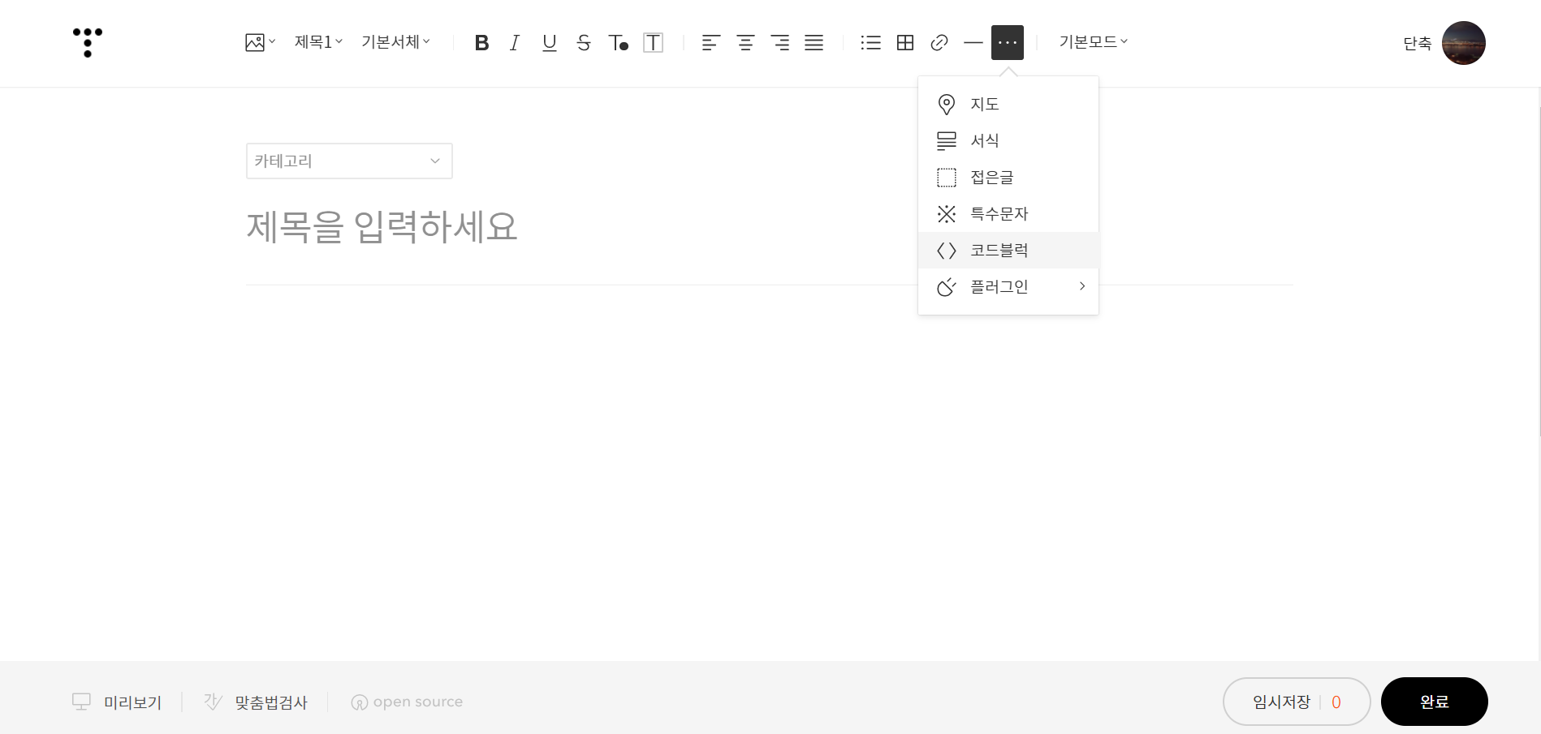
Task: Click the 완료 publish button
Action: click(1435, 702)
